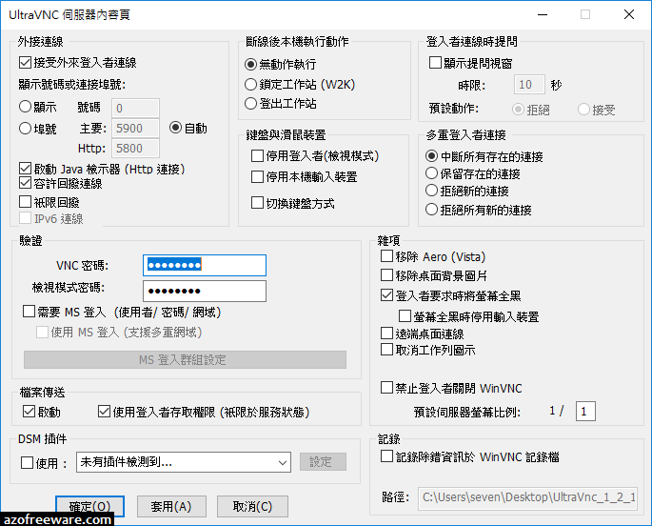Enable DSM 插件 使用 checkbox

coord(27,462)
